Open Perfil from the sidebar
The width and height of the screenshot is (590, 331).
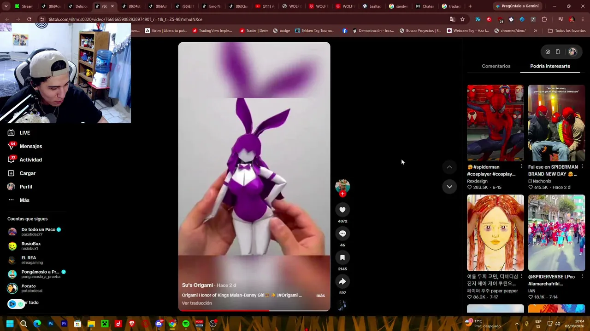[x=20, y=187]
